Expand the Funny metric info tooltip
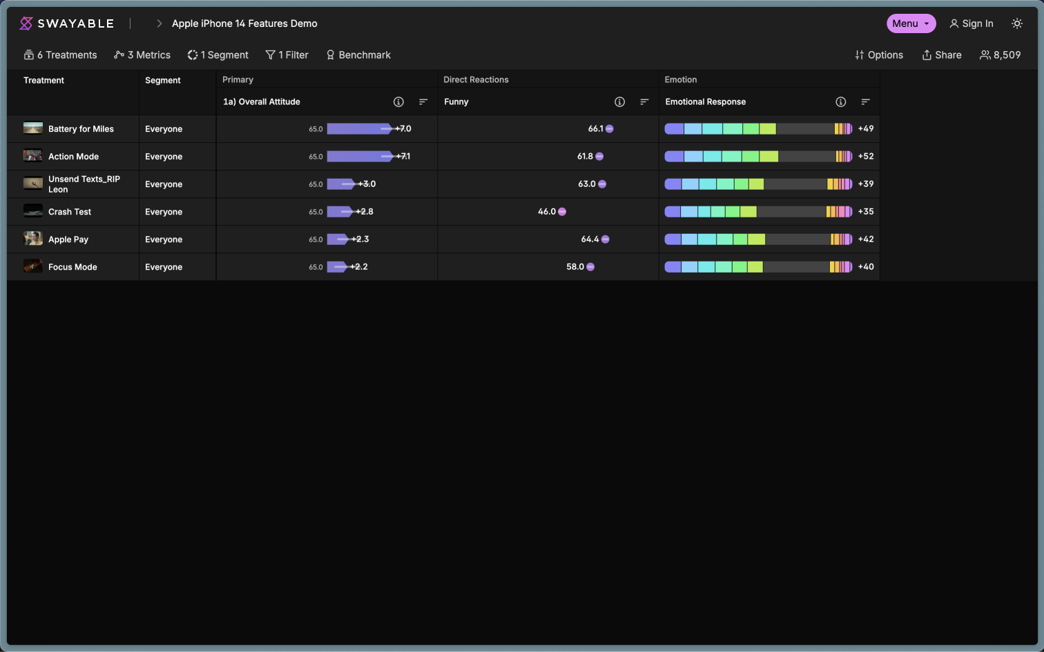This screenshot has width=1044, height=652. pyautogui.click(x=619, y=101)
